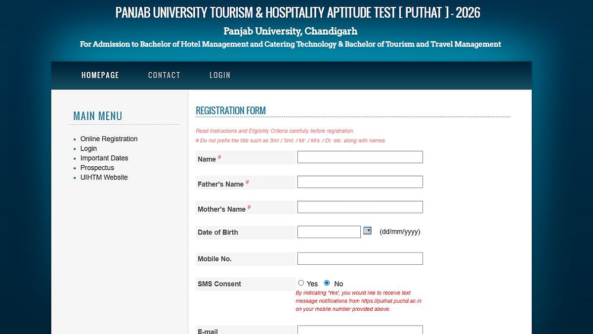This screenshot has height=334, width=593.
Task: Click the E-mail input field
Action: pos(360,329)
